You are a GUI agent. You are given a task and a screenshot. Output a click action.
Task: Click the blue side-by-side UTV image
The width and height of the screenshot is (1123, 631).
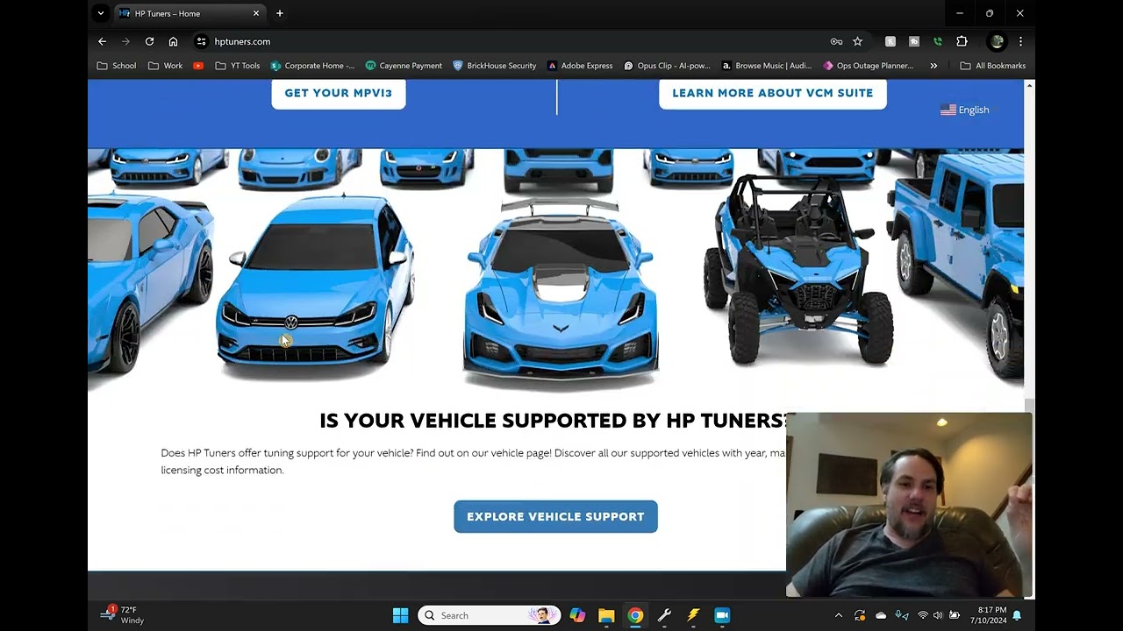tap(798, 269)
